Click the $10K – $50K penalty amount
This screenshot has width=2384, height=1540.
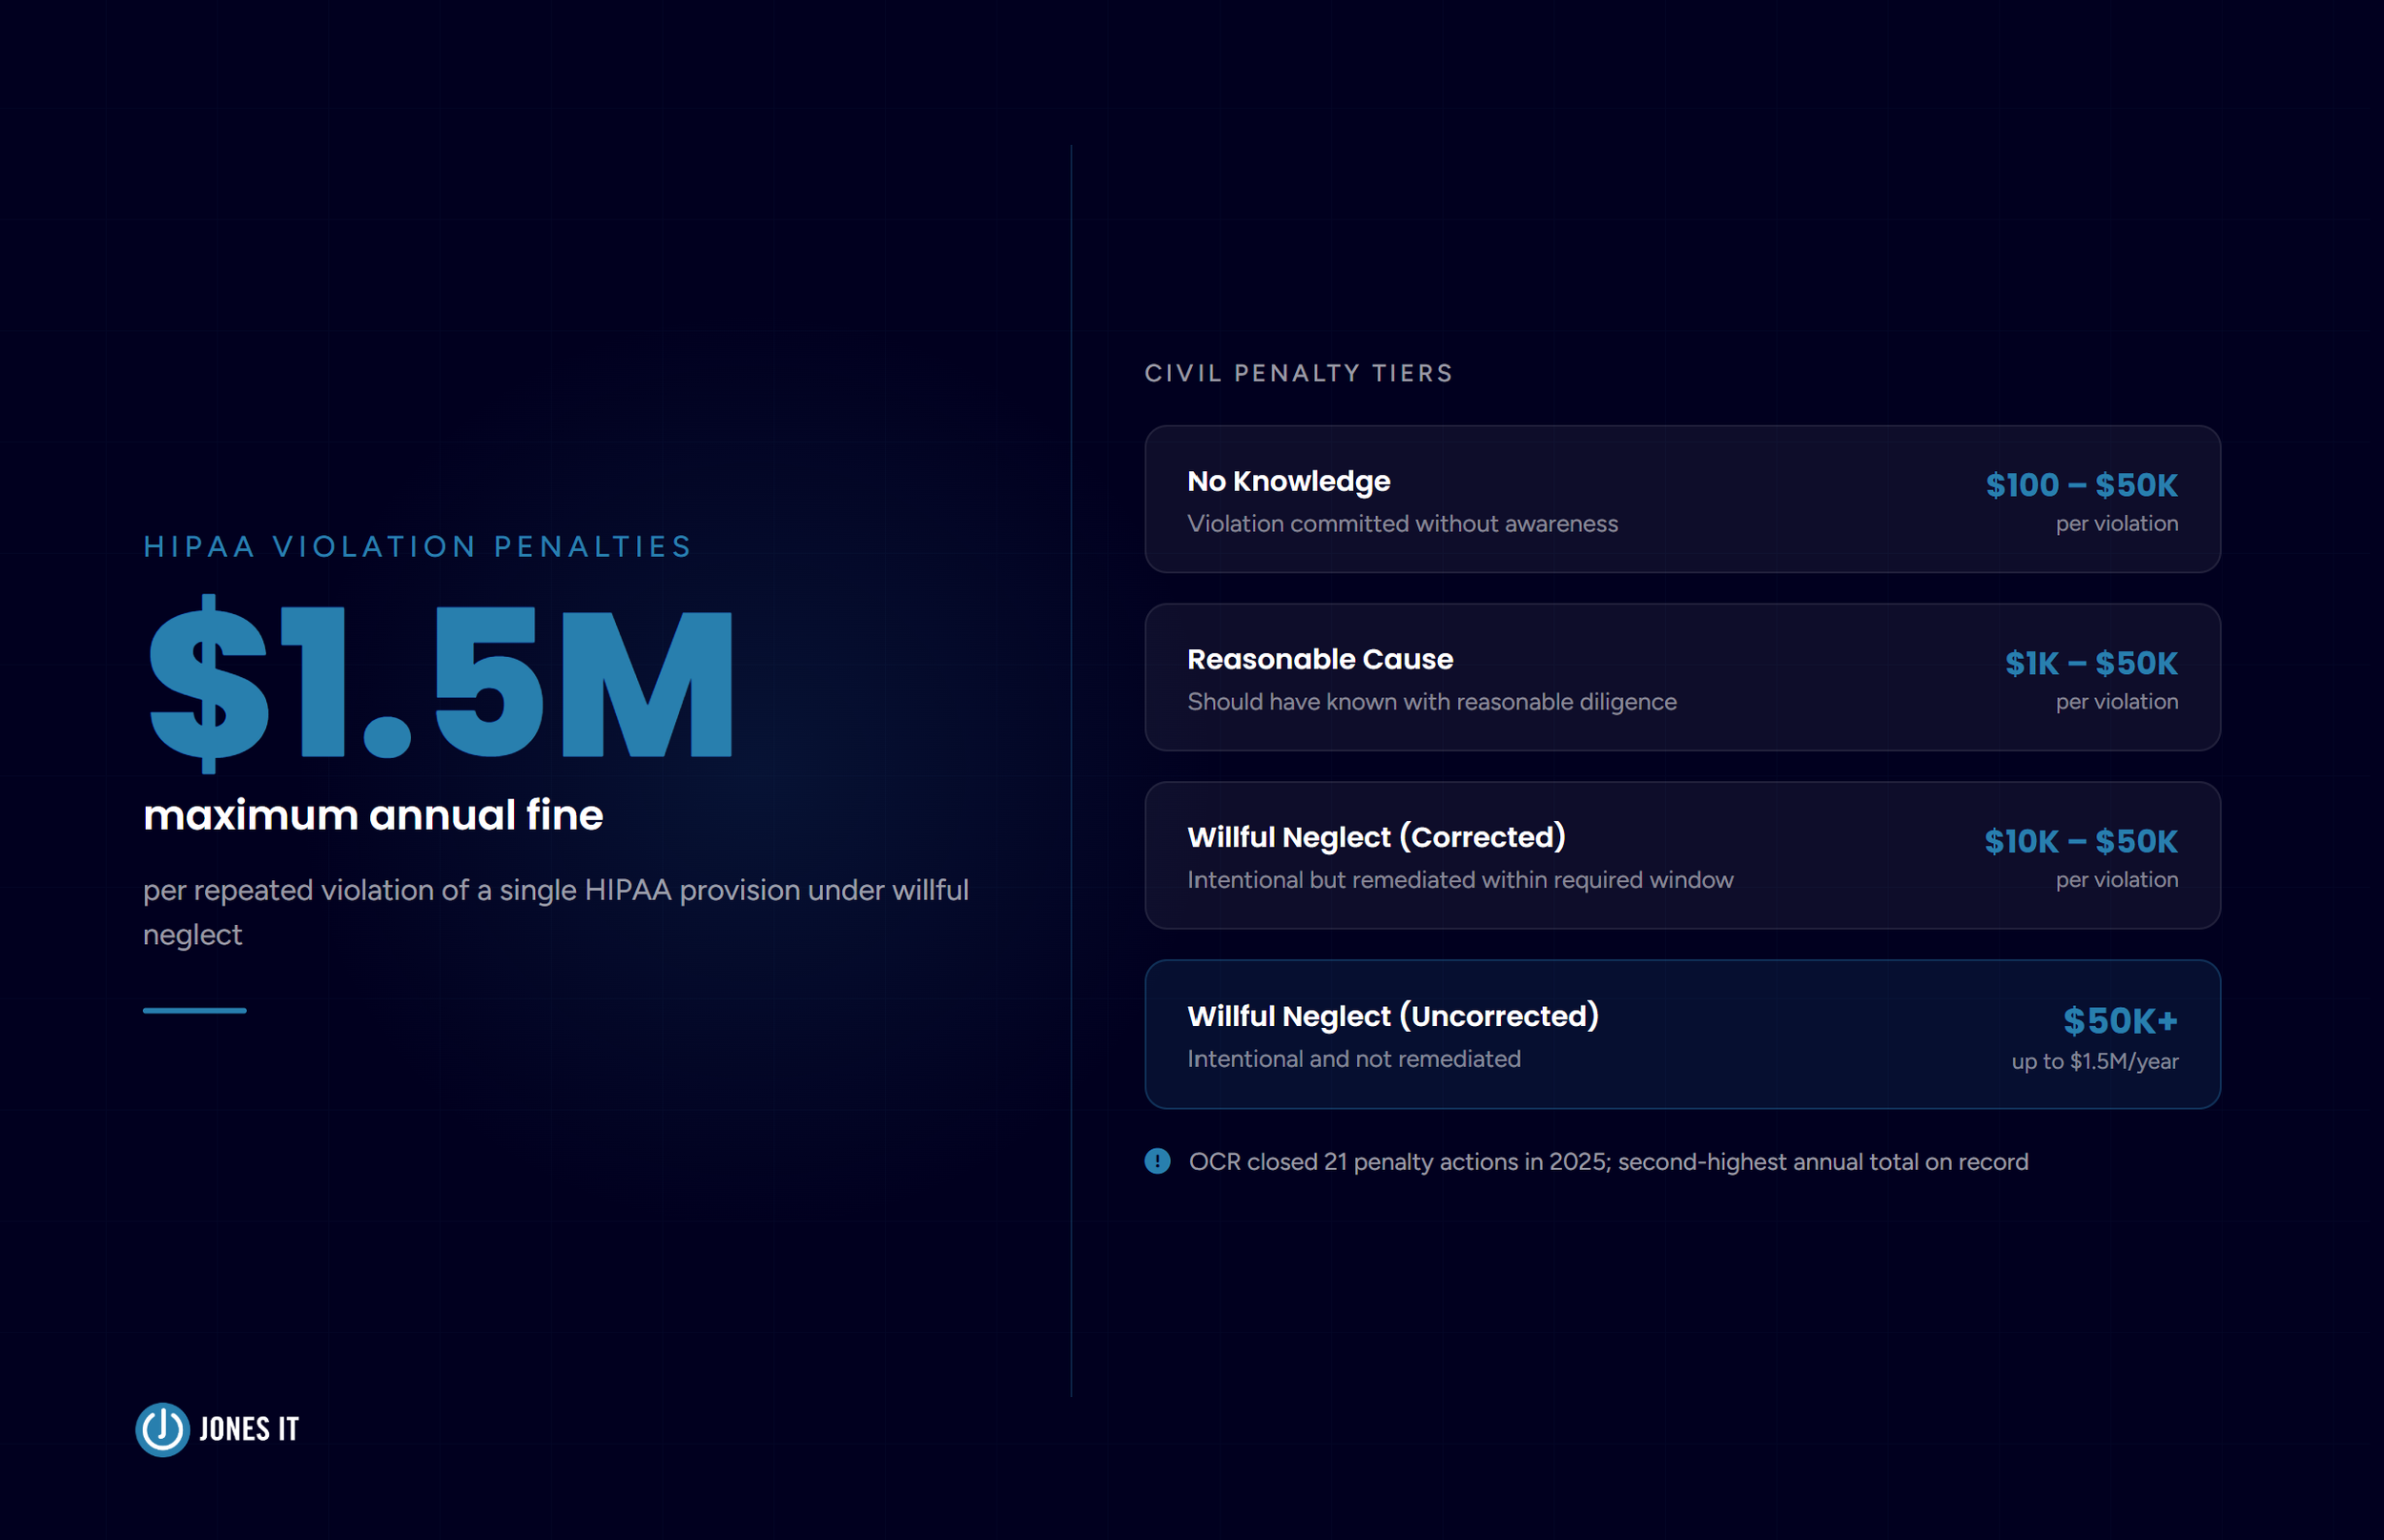(x=2080, y=841)
